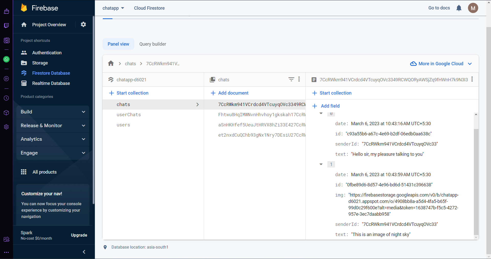
Task: Open the notifications bell
Action: [x=459, y=8]
